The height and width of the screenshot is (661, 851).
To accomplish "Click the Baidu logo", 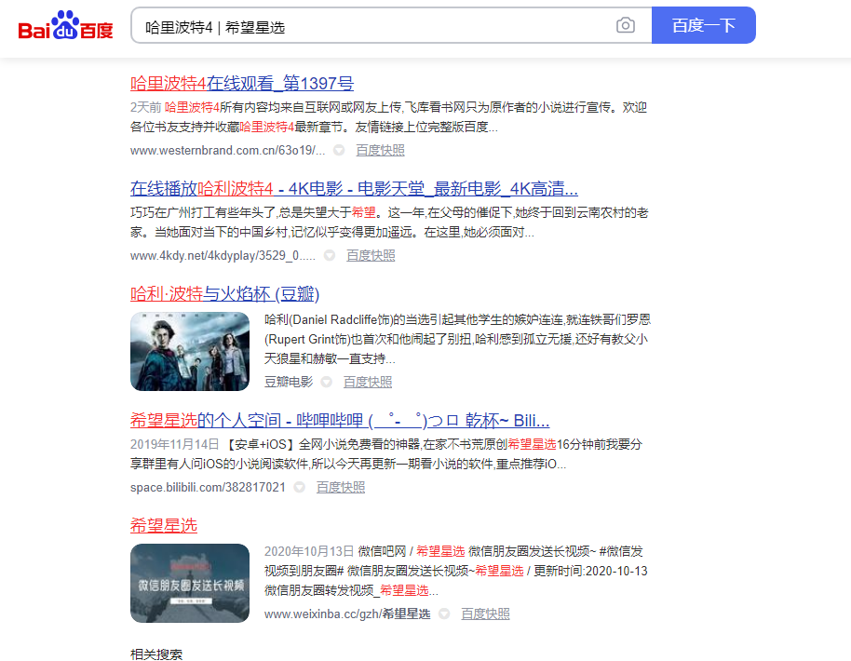I will pos(66,25).
